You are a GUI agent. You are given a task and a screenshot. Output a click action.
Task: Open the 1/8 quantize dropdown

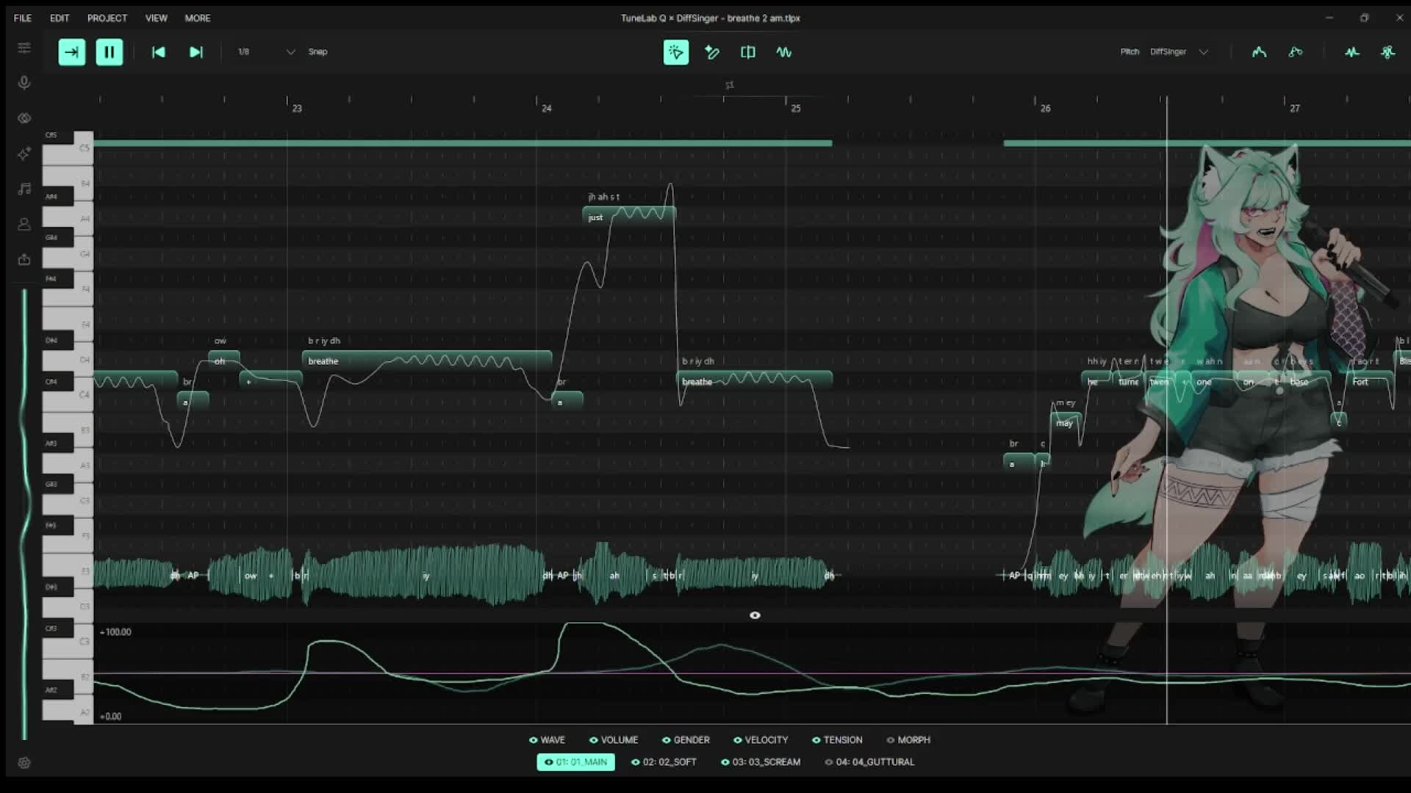[266, 52]
